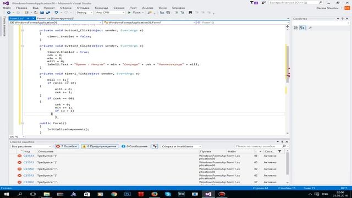Open the Вид menu

(35, 8)
